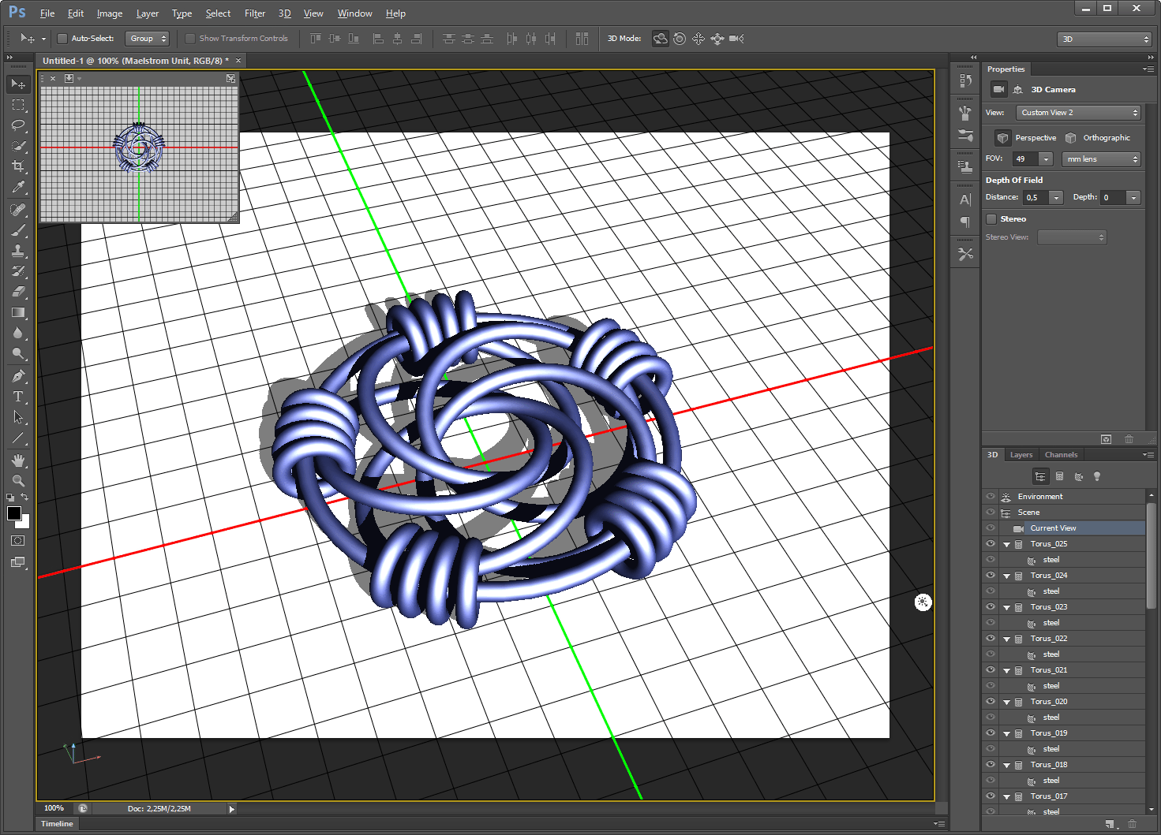Select the Gradient tool
This screenshot has width=1161, height=835.
[x=18, y=312]
